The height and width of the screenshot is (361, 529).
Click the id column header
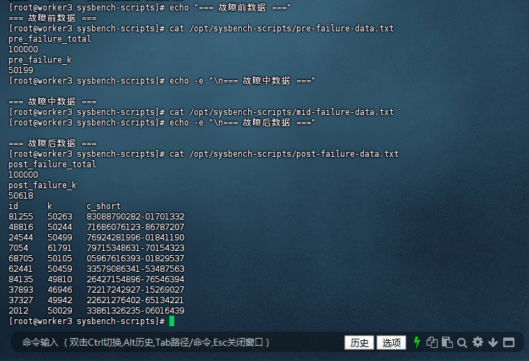coord(13,206)
